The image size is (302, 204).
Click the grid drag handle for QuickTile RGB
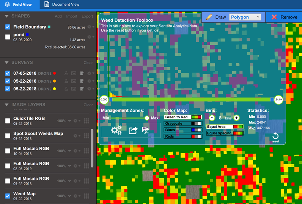click(x=86, y=121)
